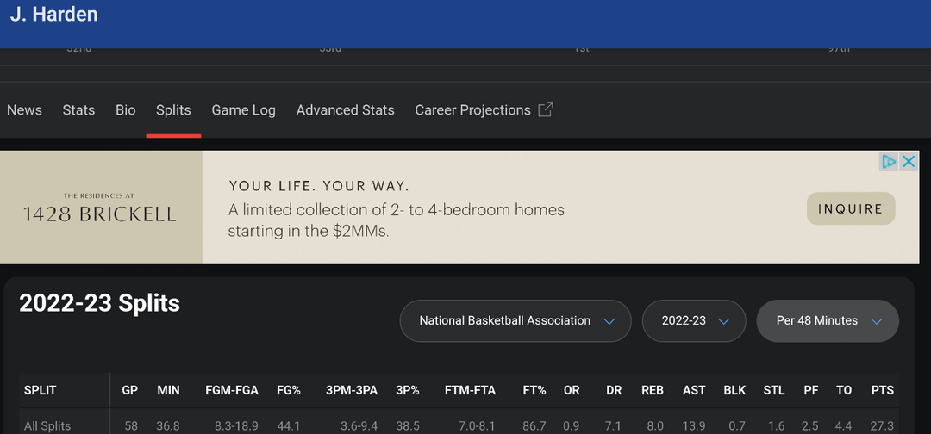This screenshot has height=434, width=931.
Task: Click the J. Harden player name header
Action: (53, 15)
